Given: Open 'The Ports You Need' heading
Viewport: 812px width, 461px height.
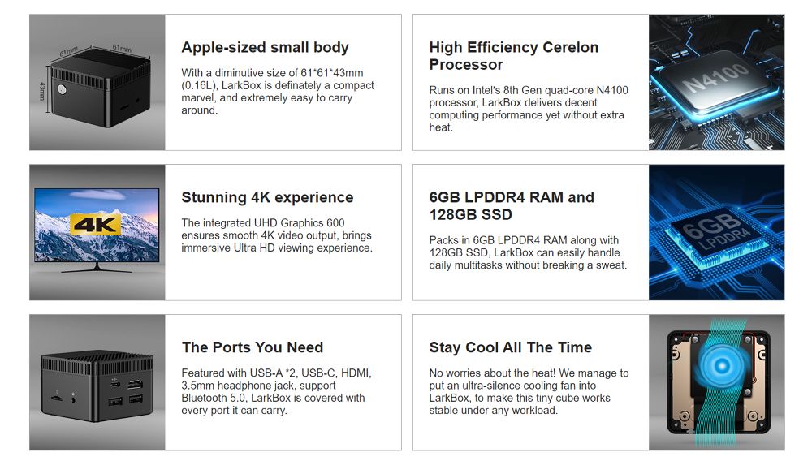Looking at the screenshot, I should click(x=253, y=347).
